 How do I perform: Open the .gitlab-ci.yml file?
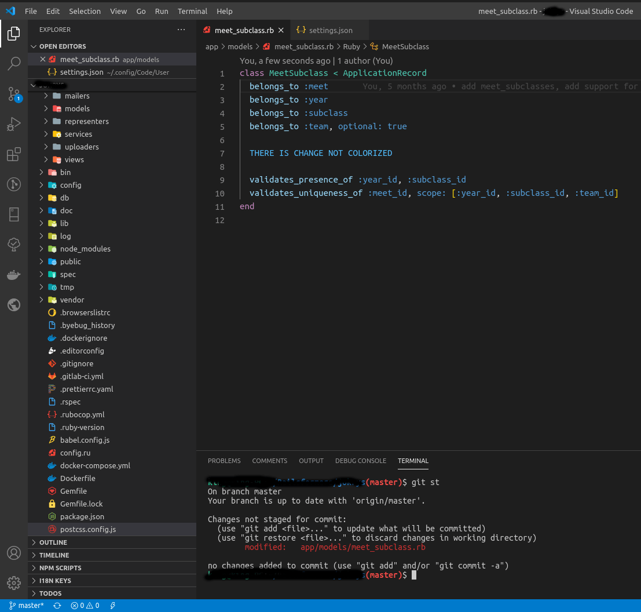point(112,376)
